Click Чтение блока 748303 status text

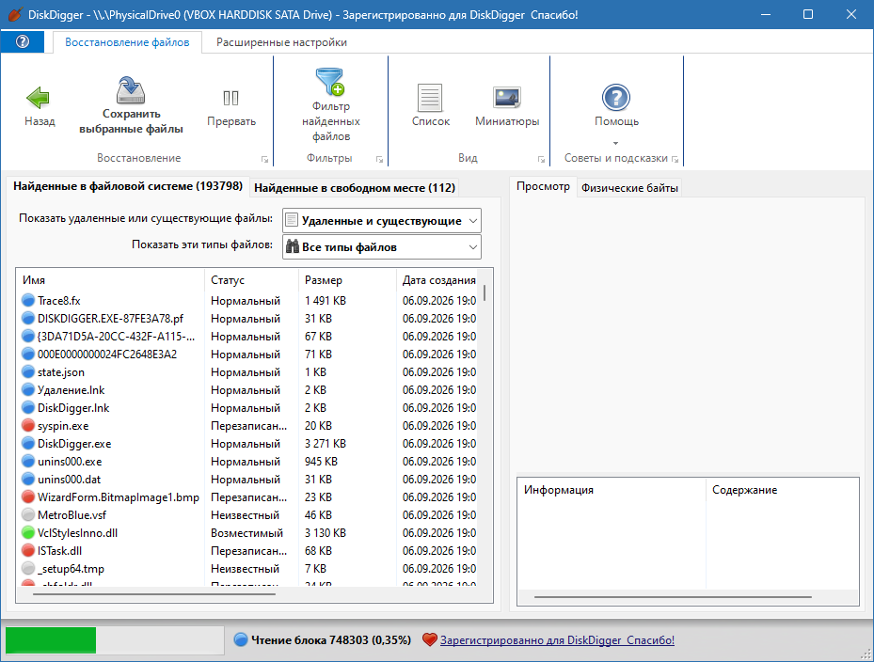pos(330,639)
